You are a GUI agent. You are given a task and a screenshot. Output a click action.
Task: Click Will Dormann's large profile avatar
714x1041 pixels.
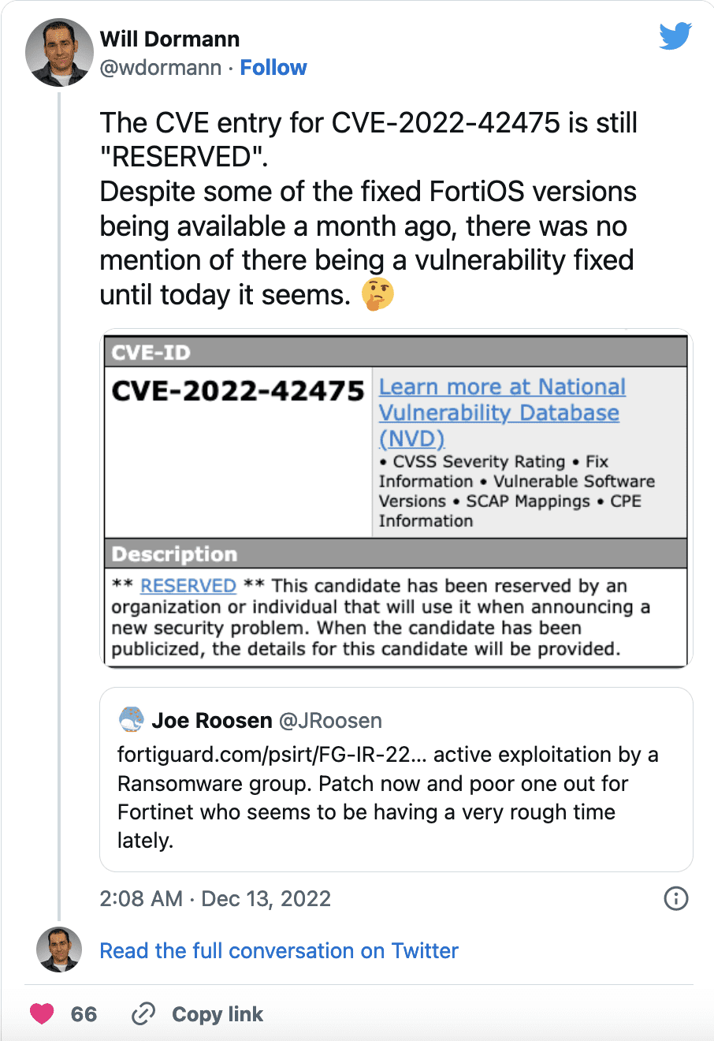(x=59, y=53)
